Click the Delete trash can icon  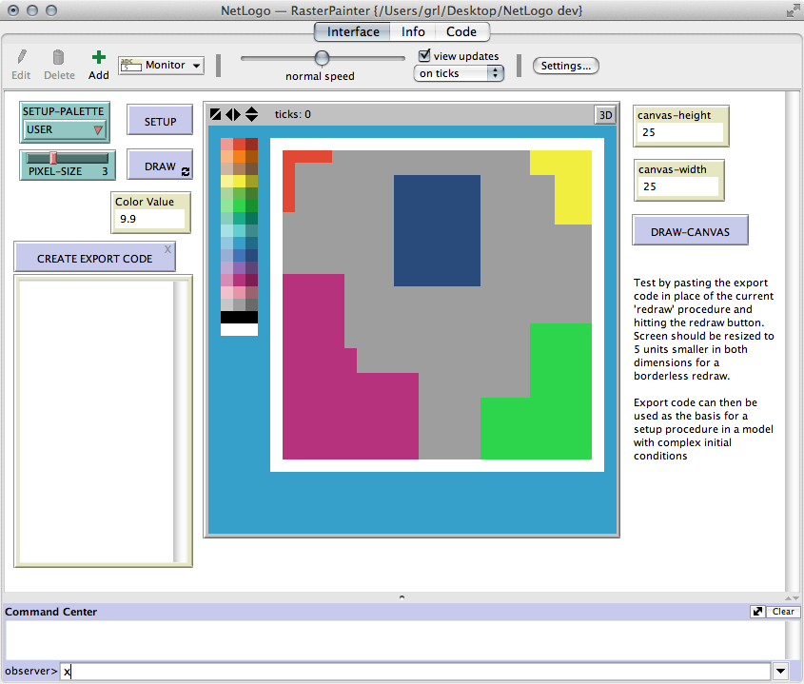click(x=59, y=58)
